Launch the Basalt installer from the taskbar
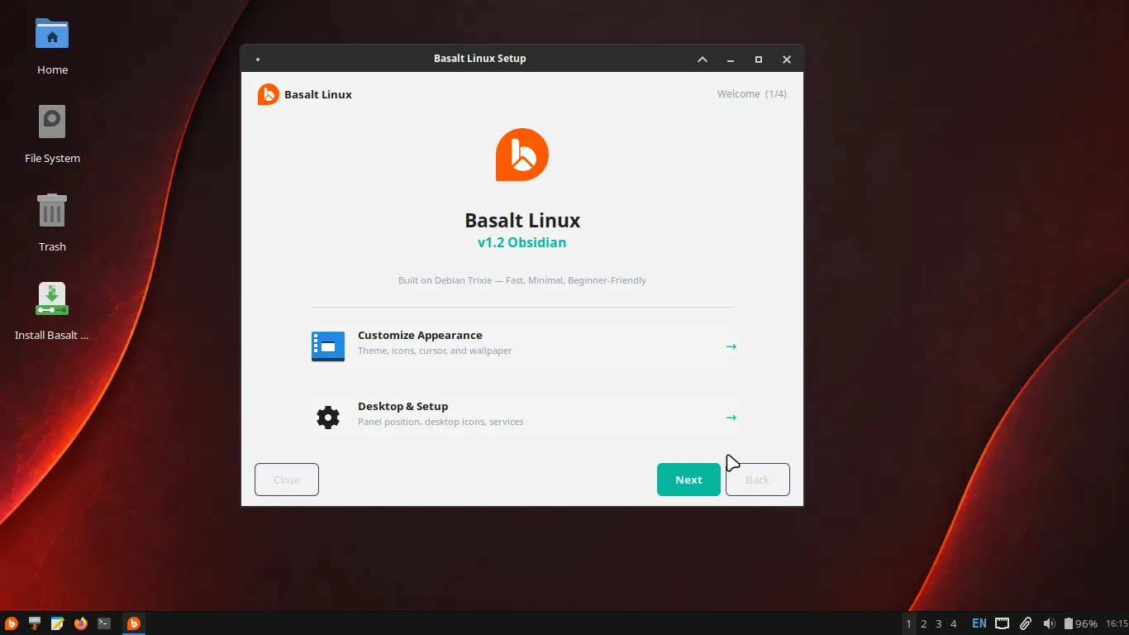 tap(35, 623)
